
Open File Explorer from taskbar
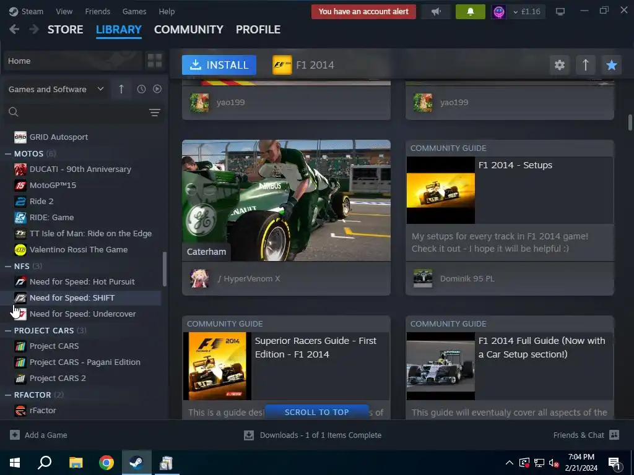pyautogui.click(x=76, y=463)
